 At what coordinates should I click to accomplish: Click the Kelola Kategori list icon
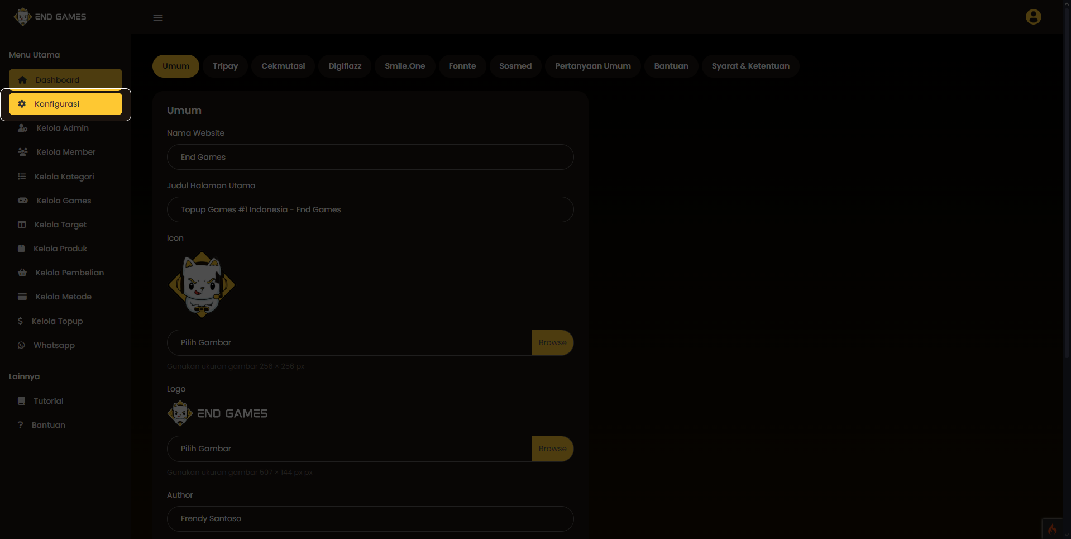pyautogui.click(x=22, y=177)
